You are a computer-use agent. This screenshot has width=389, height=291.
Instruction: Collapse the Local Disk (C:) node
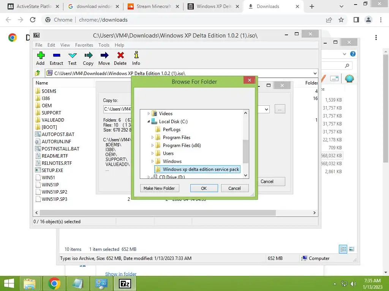[149, 122]
